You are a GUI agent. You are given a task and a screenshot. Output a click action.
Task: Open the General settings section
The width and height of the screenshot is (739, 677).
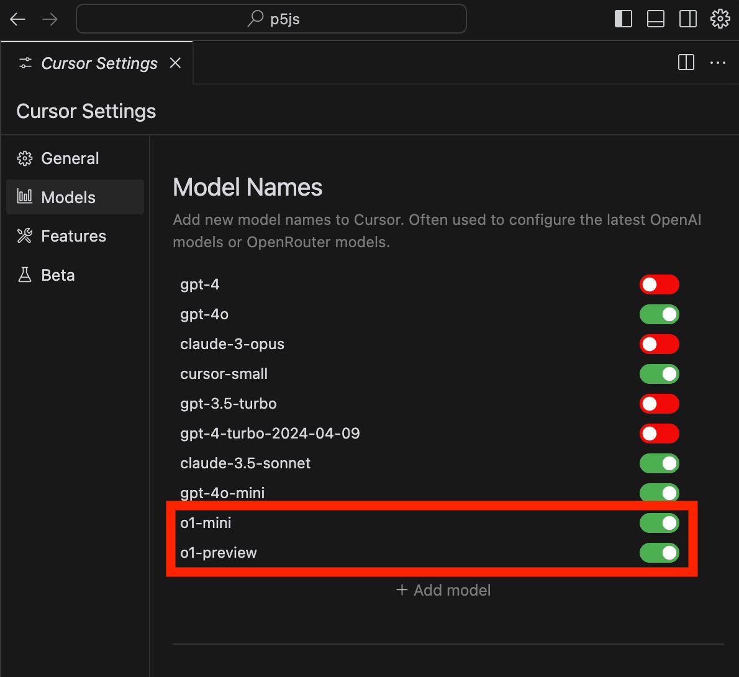tap(70, 158)
